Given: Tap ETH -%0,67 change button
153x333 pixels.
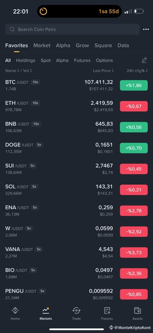Looking at the screenshot, I should [134, 106].
